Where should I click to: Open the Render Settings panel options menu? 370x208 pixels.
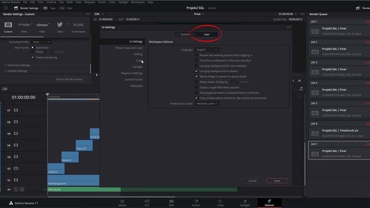[88, 14]
